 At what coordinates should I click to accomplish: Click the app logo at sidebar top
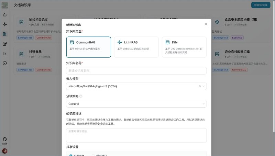pyautogui.click(x=5, y=5)
